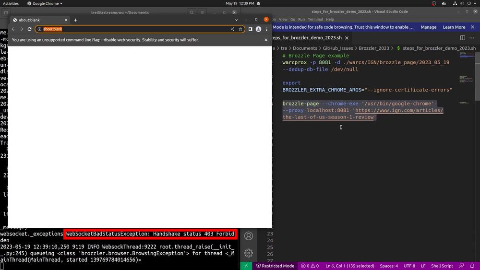Open the Run menu in VS Code

pyautogui.click(x=301, y=19)
